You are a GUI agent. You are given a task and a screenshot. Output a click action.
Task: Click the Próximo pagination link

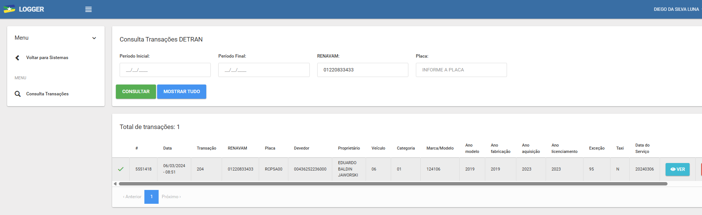tap(171, 197)
